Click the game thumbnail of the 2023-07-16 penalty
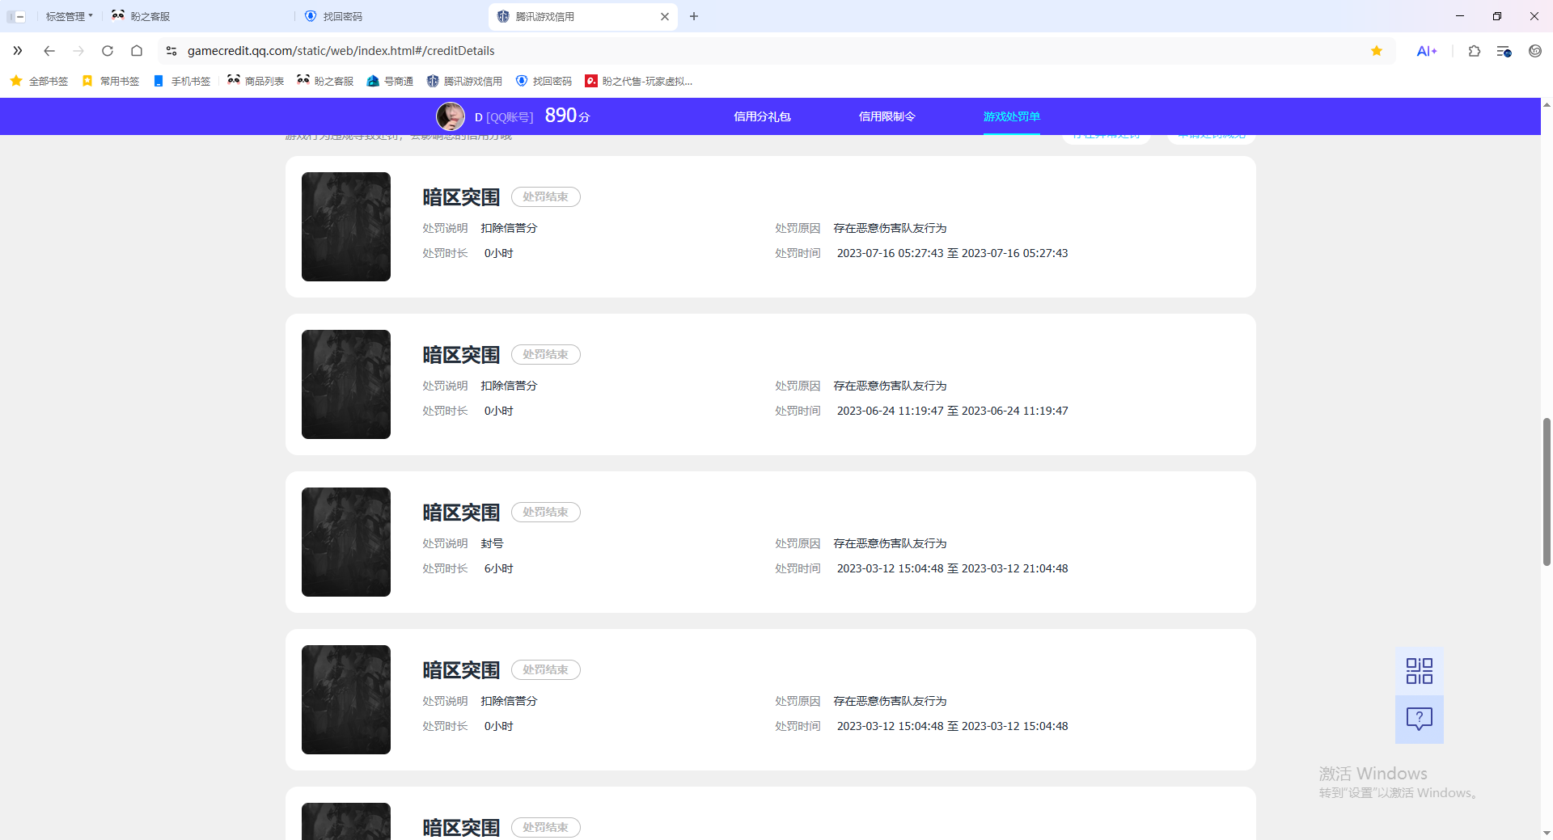Image resolution: width=1553 pixels, height=840 pixels. click(x=346, y=226)
